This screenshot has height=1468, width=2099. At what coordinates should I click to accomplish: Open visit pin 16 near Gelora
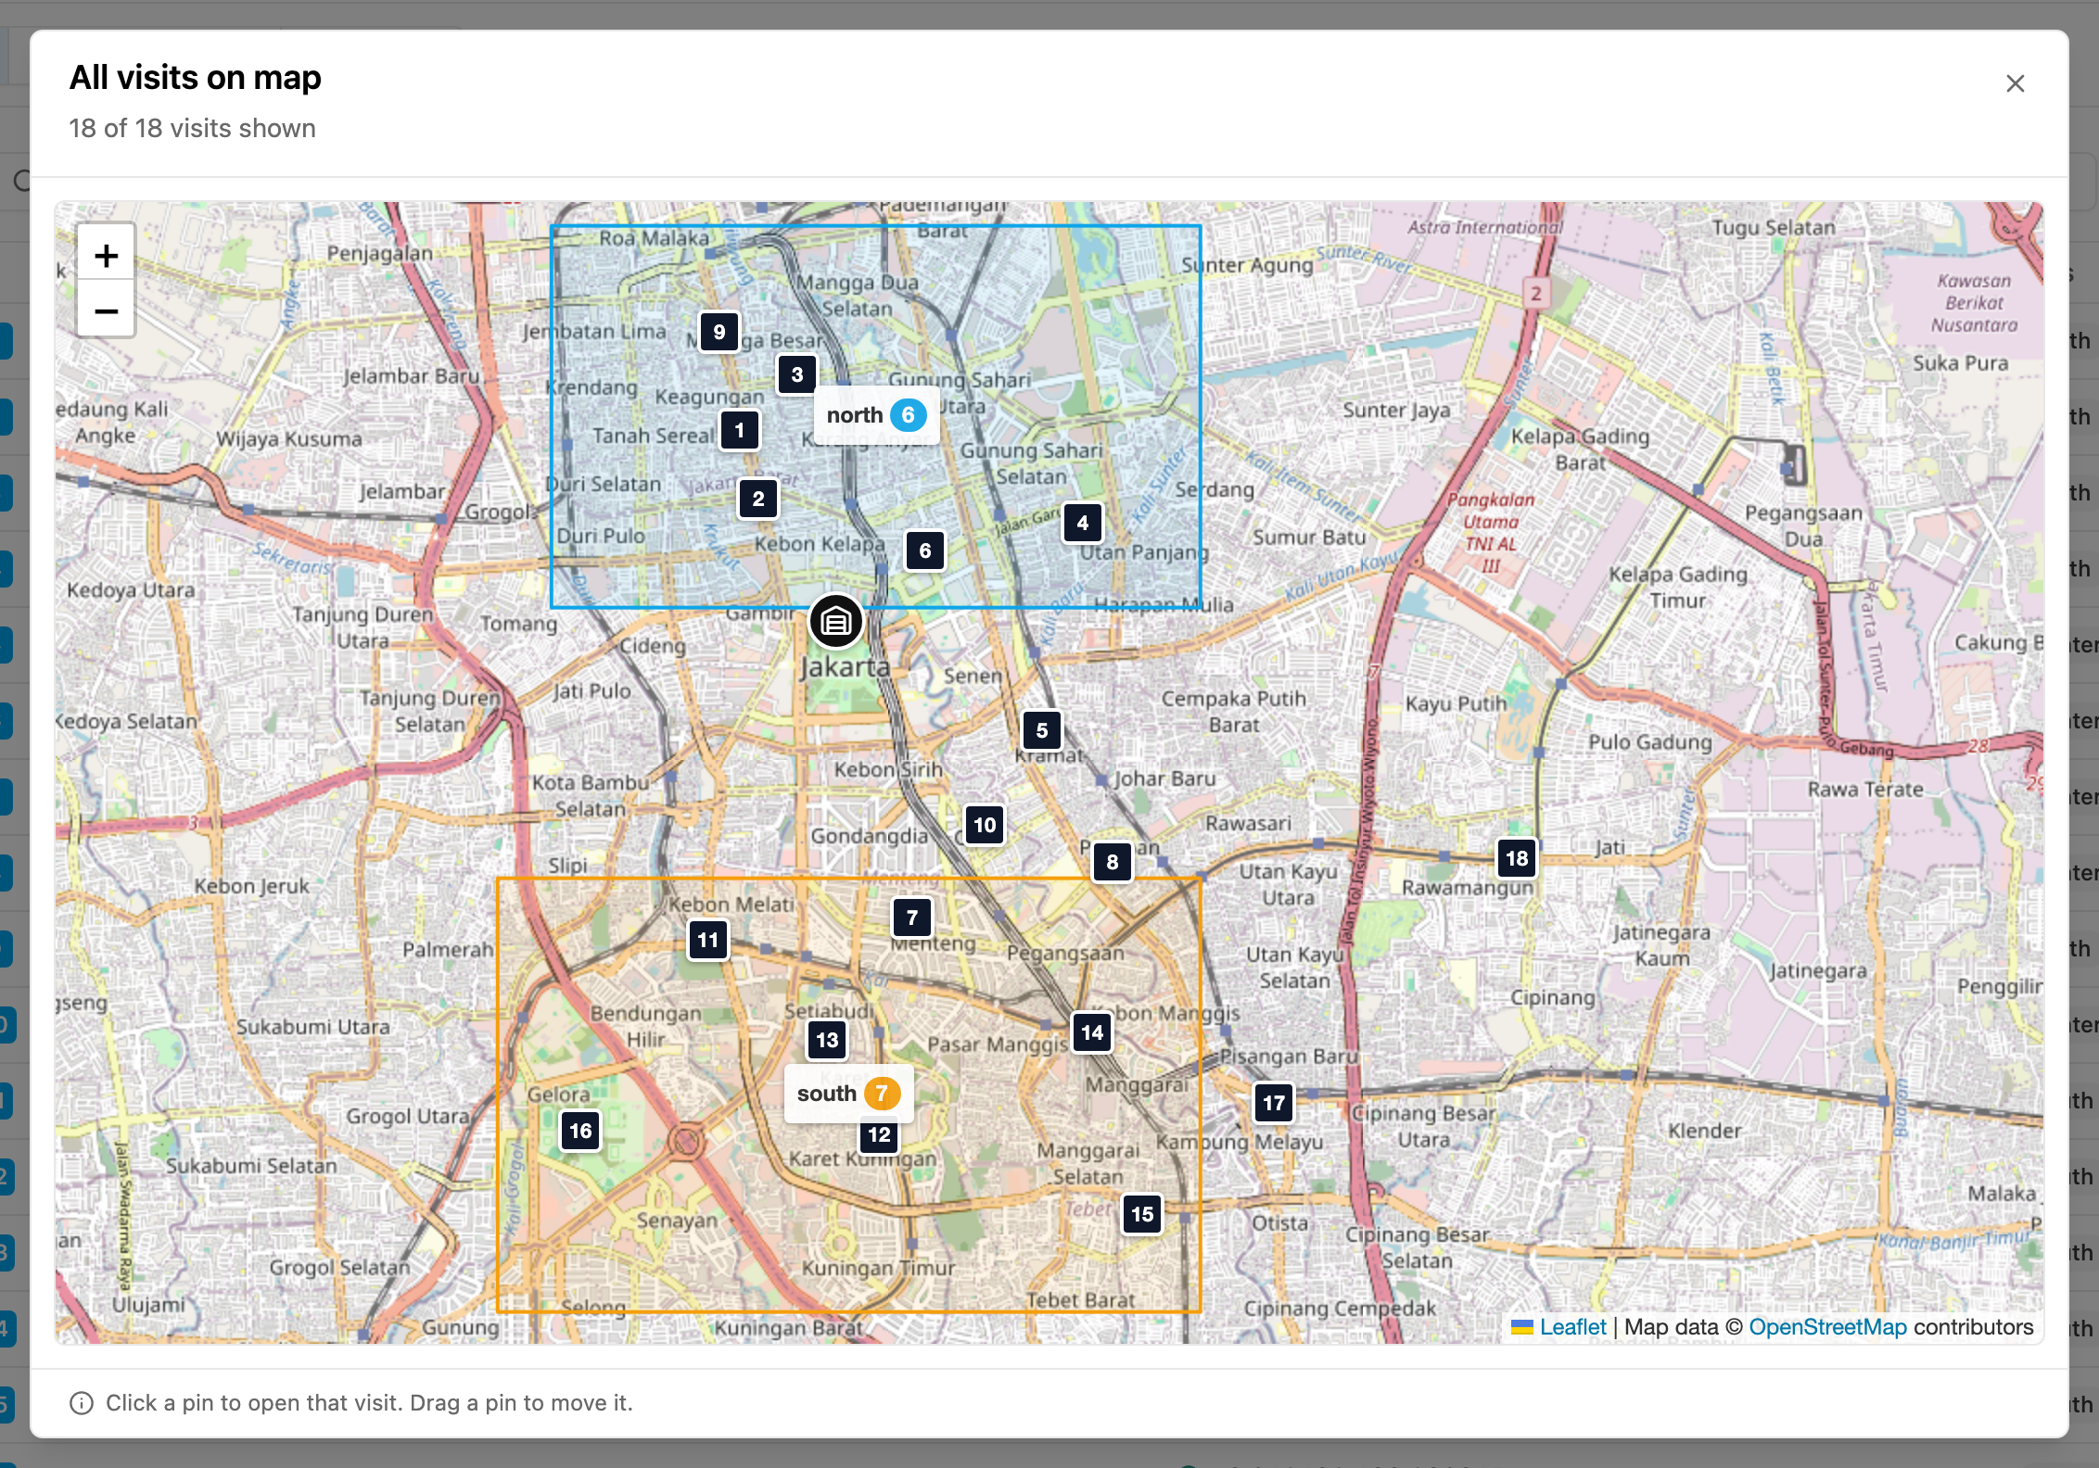coord(580,1131)
